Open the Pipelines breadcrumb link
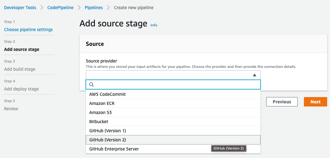Viewport: 330px width, 158px height. (x=94, y=8)
